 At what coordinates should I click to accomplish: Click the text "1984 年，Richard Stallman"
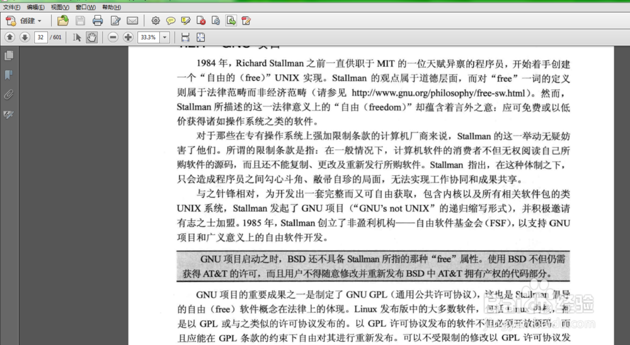pos(250,64)
